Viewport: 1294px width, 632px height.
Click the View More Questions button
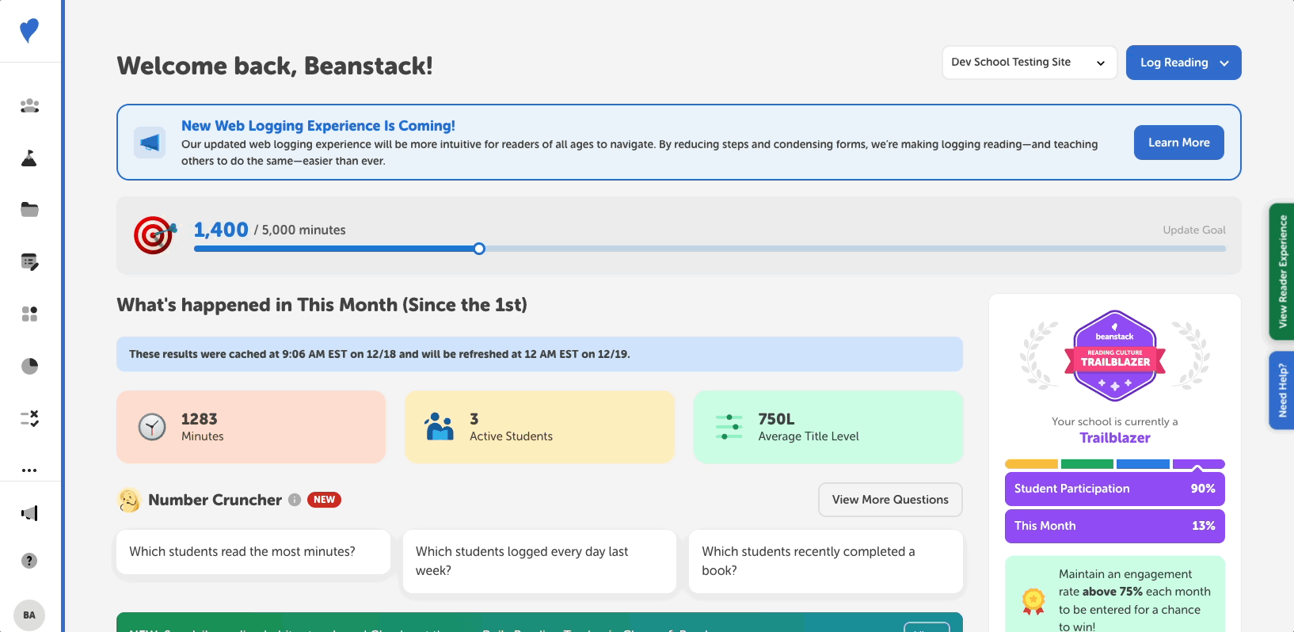[x=889, y=500]
